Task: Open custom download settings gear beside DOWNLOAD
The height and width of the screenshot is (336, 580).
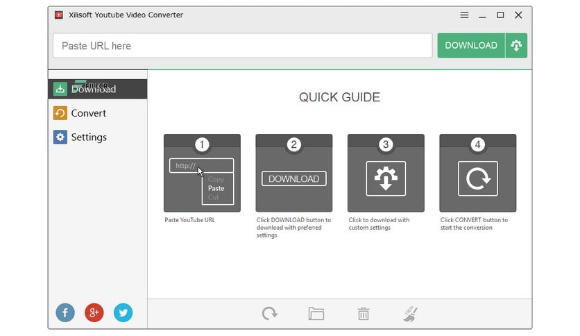Action: pos(516,46)
